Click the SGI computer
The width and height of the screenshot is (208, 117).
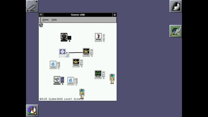(x=59, y=80)
